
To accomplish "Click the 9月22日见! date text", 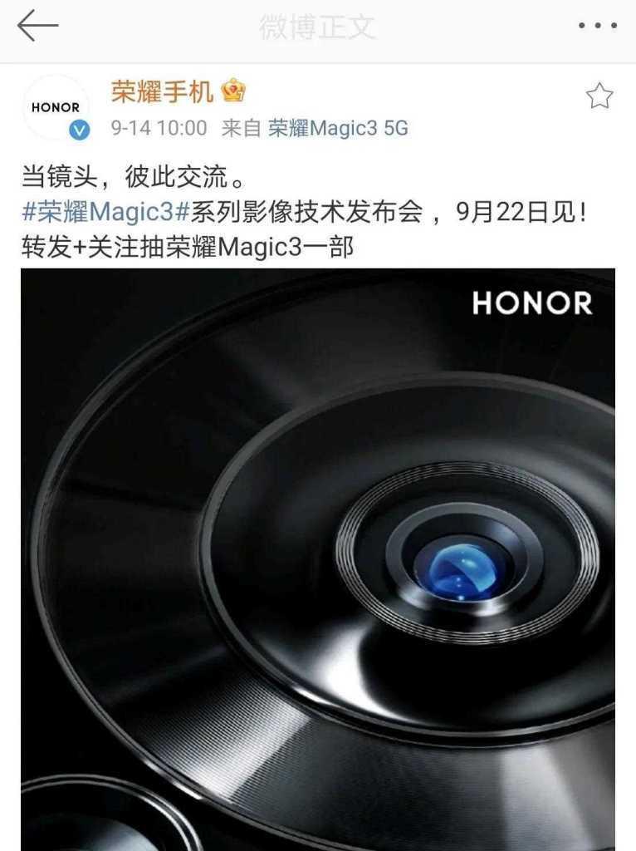I will coord(521,212).
